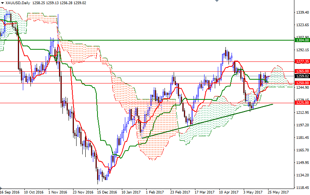This screenshot has height=195, width=310.
Task: Select the 1304.00 green price level label
Action: pyautogui.click(x=302, y=40)
